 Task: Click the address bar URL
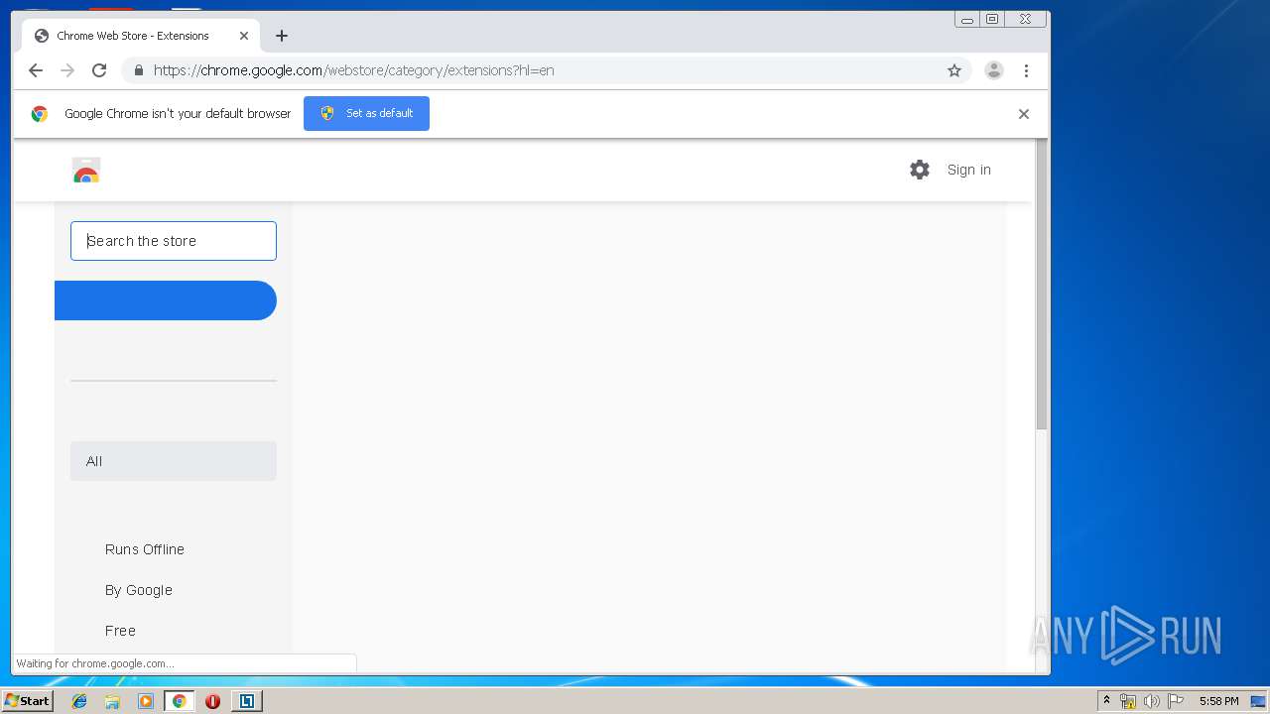(353, 70)
